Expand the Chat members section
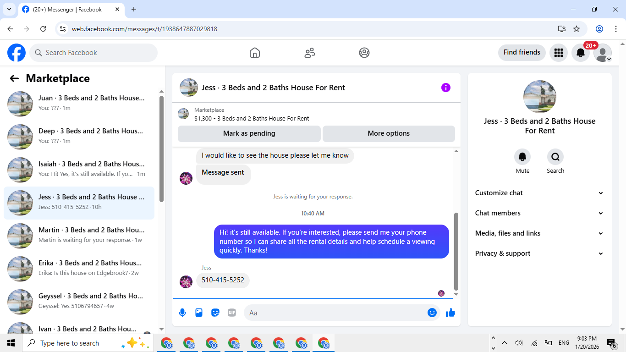The width and height of the screenshot is (626, 352). [x=540, y=213]
